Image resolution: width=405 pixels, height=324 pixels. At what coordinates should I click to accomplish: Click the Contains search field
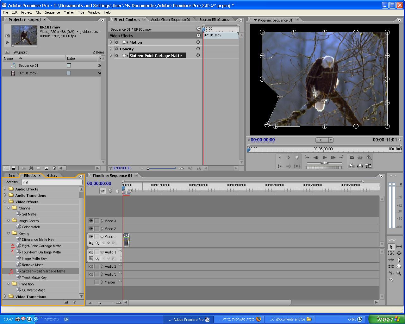coord(52,182)
